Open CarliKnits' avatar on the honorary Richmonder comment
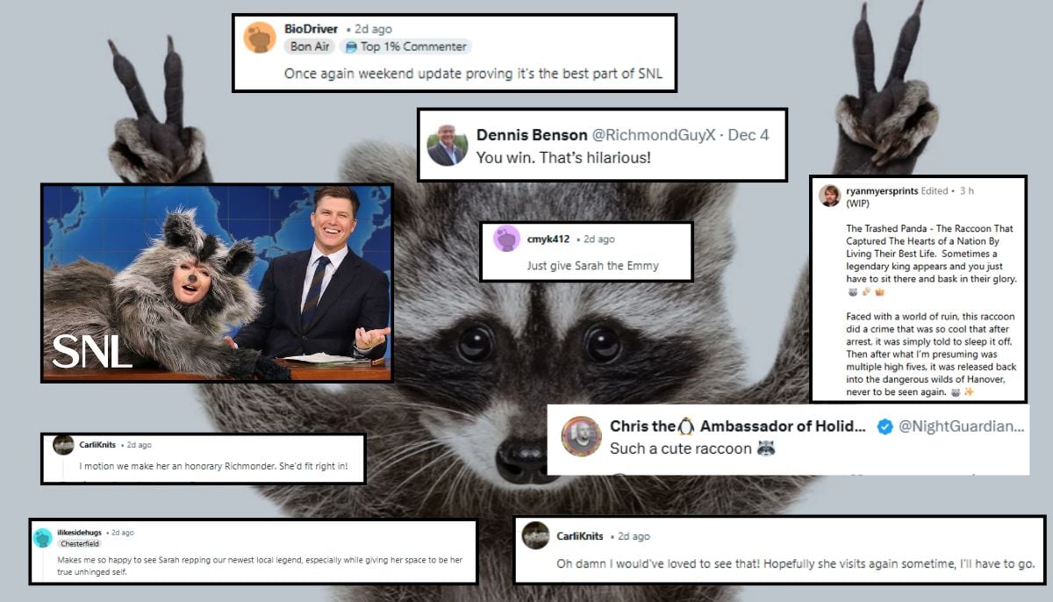 coord(61,445)
